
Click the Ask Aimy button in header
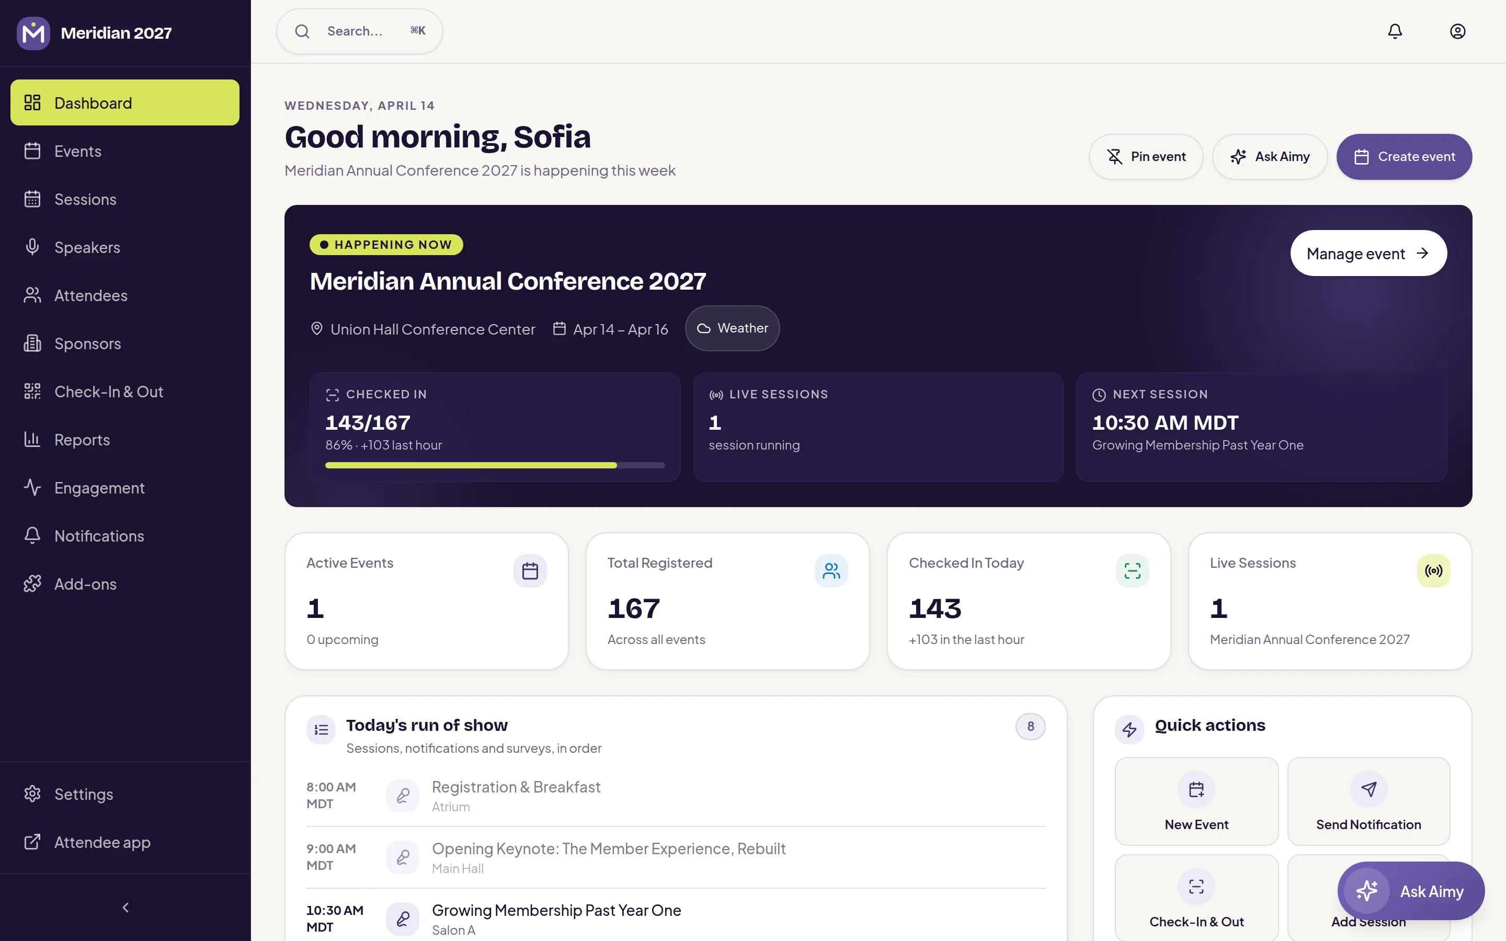tap(1270, 157)
